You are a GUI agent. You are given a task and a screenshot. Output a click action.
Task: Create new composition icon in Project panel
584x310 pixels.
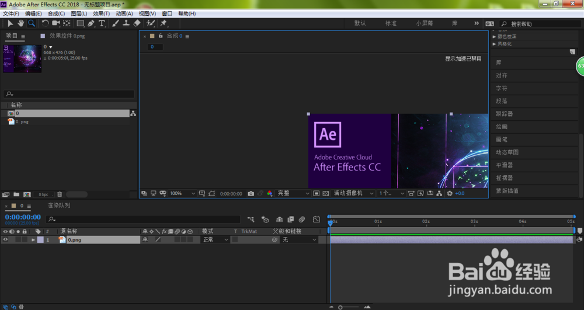click(x=27, y=194)
